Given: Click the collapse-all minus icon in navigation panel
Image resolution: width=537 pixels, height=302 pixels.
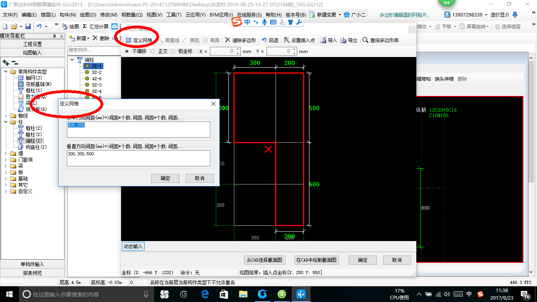Looking at the screenshot, I should [x=15, y=62].
